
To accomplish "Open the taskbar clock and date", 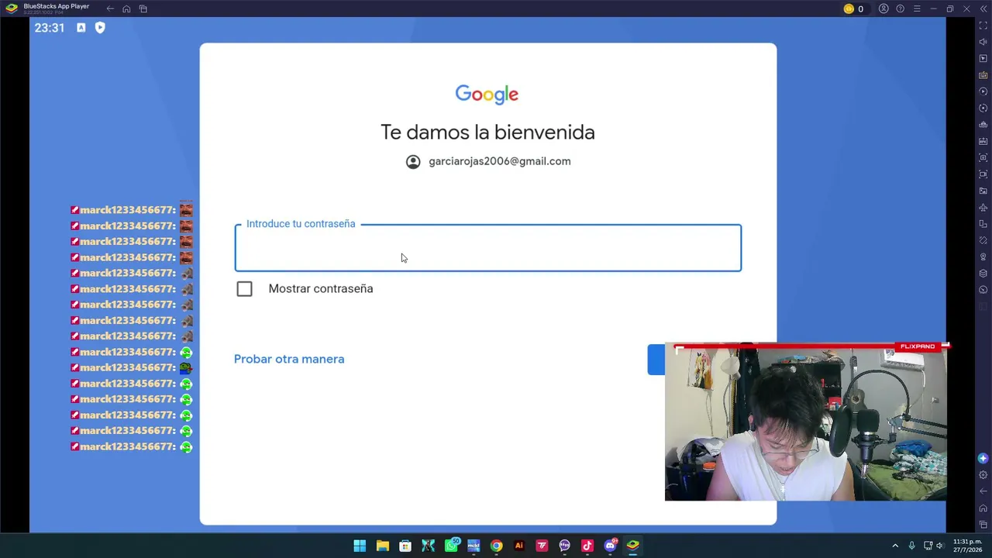I will (x=967, y=546).
